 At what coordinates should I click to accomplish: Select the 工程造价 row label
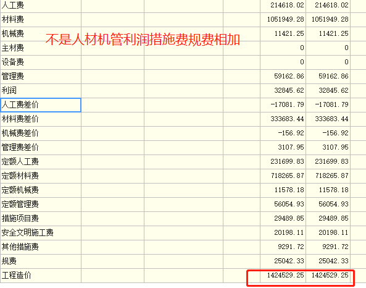pos(16,276)
